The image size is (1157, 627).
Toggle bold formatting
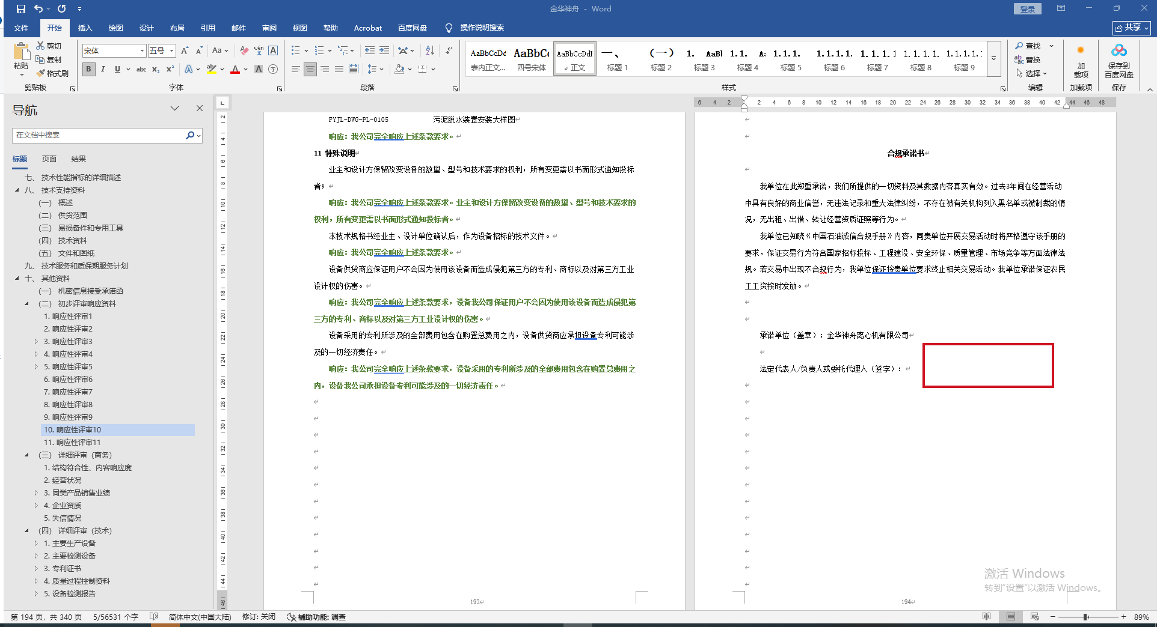(89, 70)
